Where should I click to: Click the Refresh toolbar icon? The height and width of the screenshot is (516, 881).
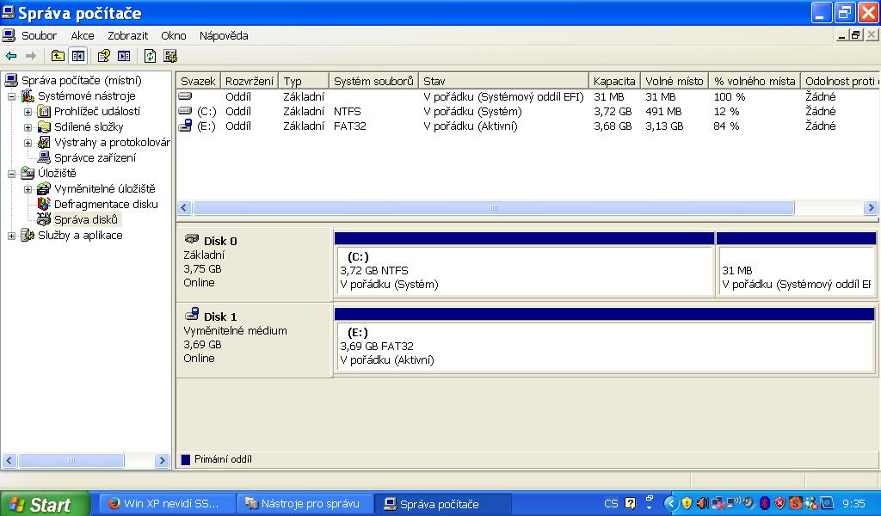click(150, 56)
